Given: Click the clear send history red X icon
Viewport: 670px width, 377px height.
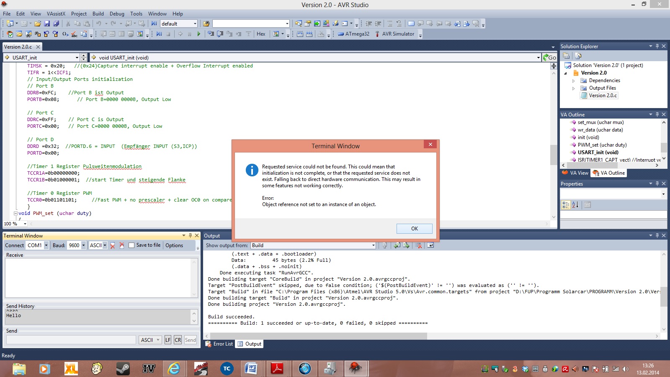Looking at the screenshot, I should 122,245.
